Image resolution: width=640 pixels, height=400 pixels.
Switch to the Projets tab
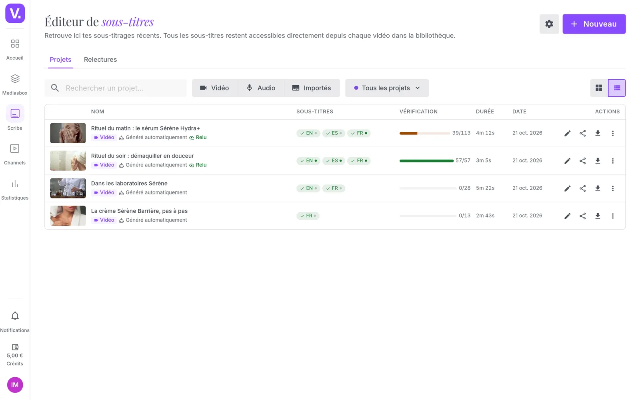coord(60,60)
